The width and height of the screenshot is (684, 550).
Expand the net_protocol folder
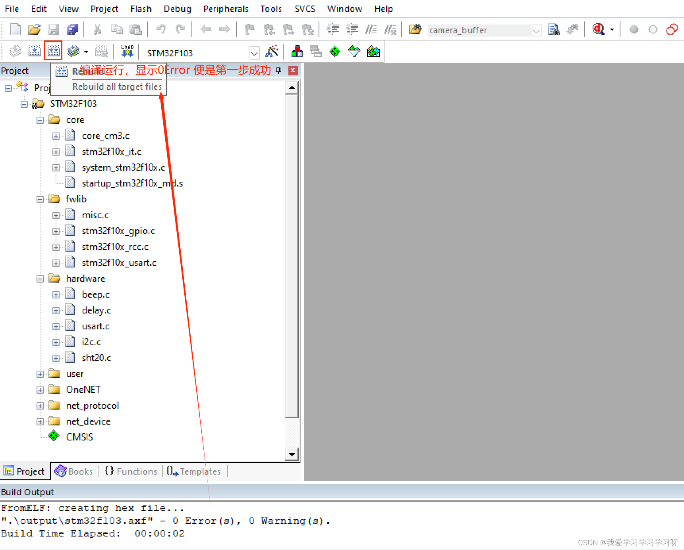coord(40,406)
